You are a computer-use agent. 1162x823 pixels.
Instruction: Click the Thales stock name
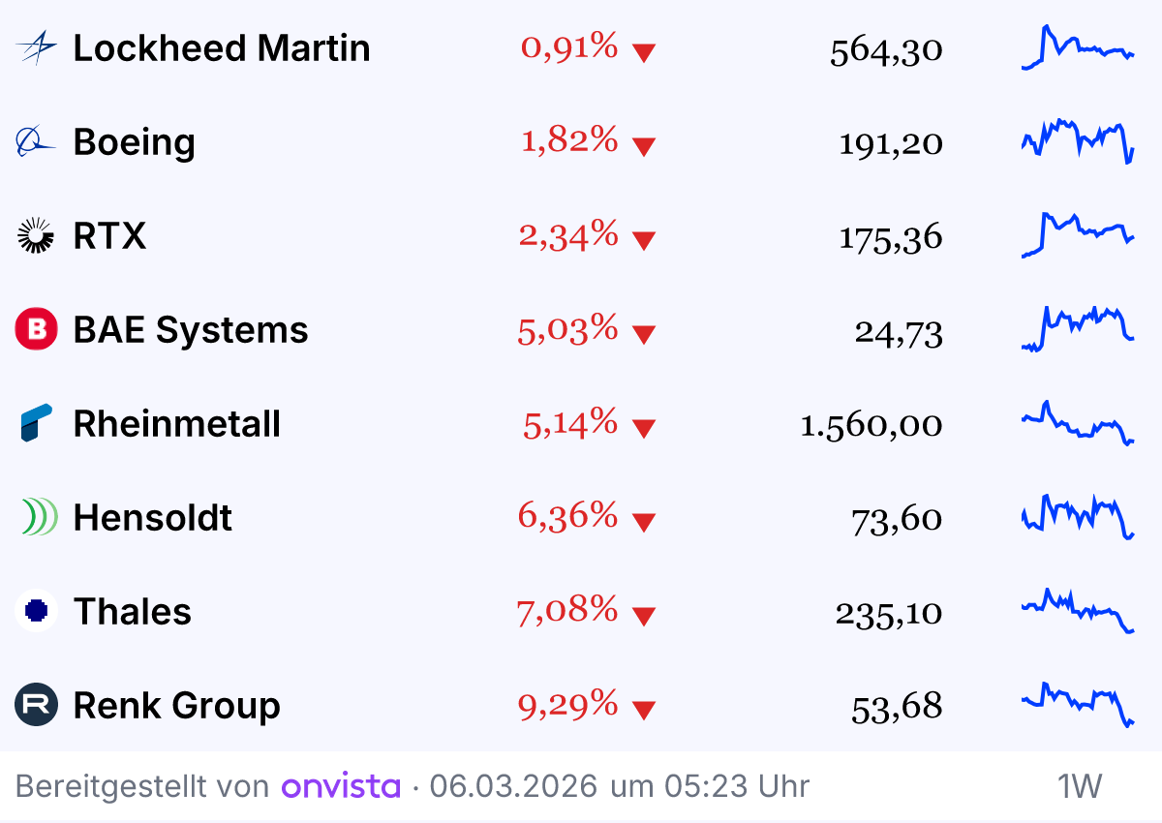click(x=132, y=612)
